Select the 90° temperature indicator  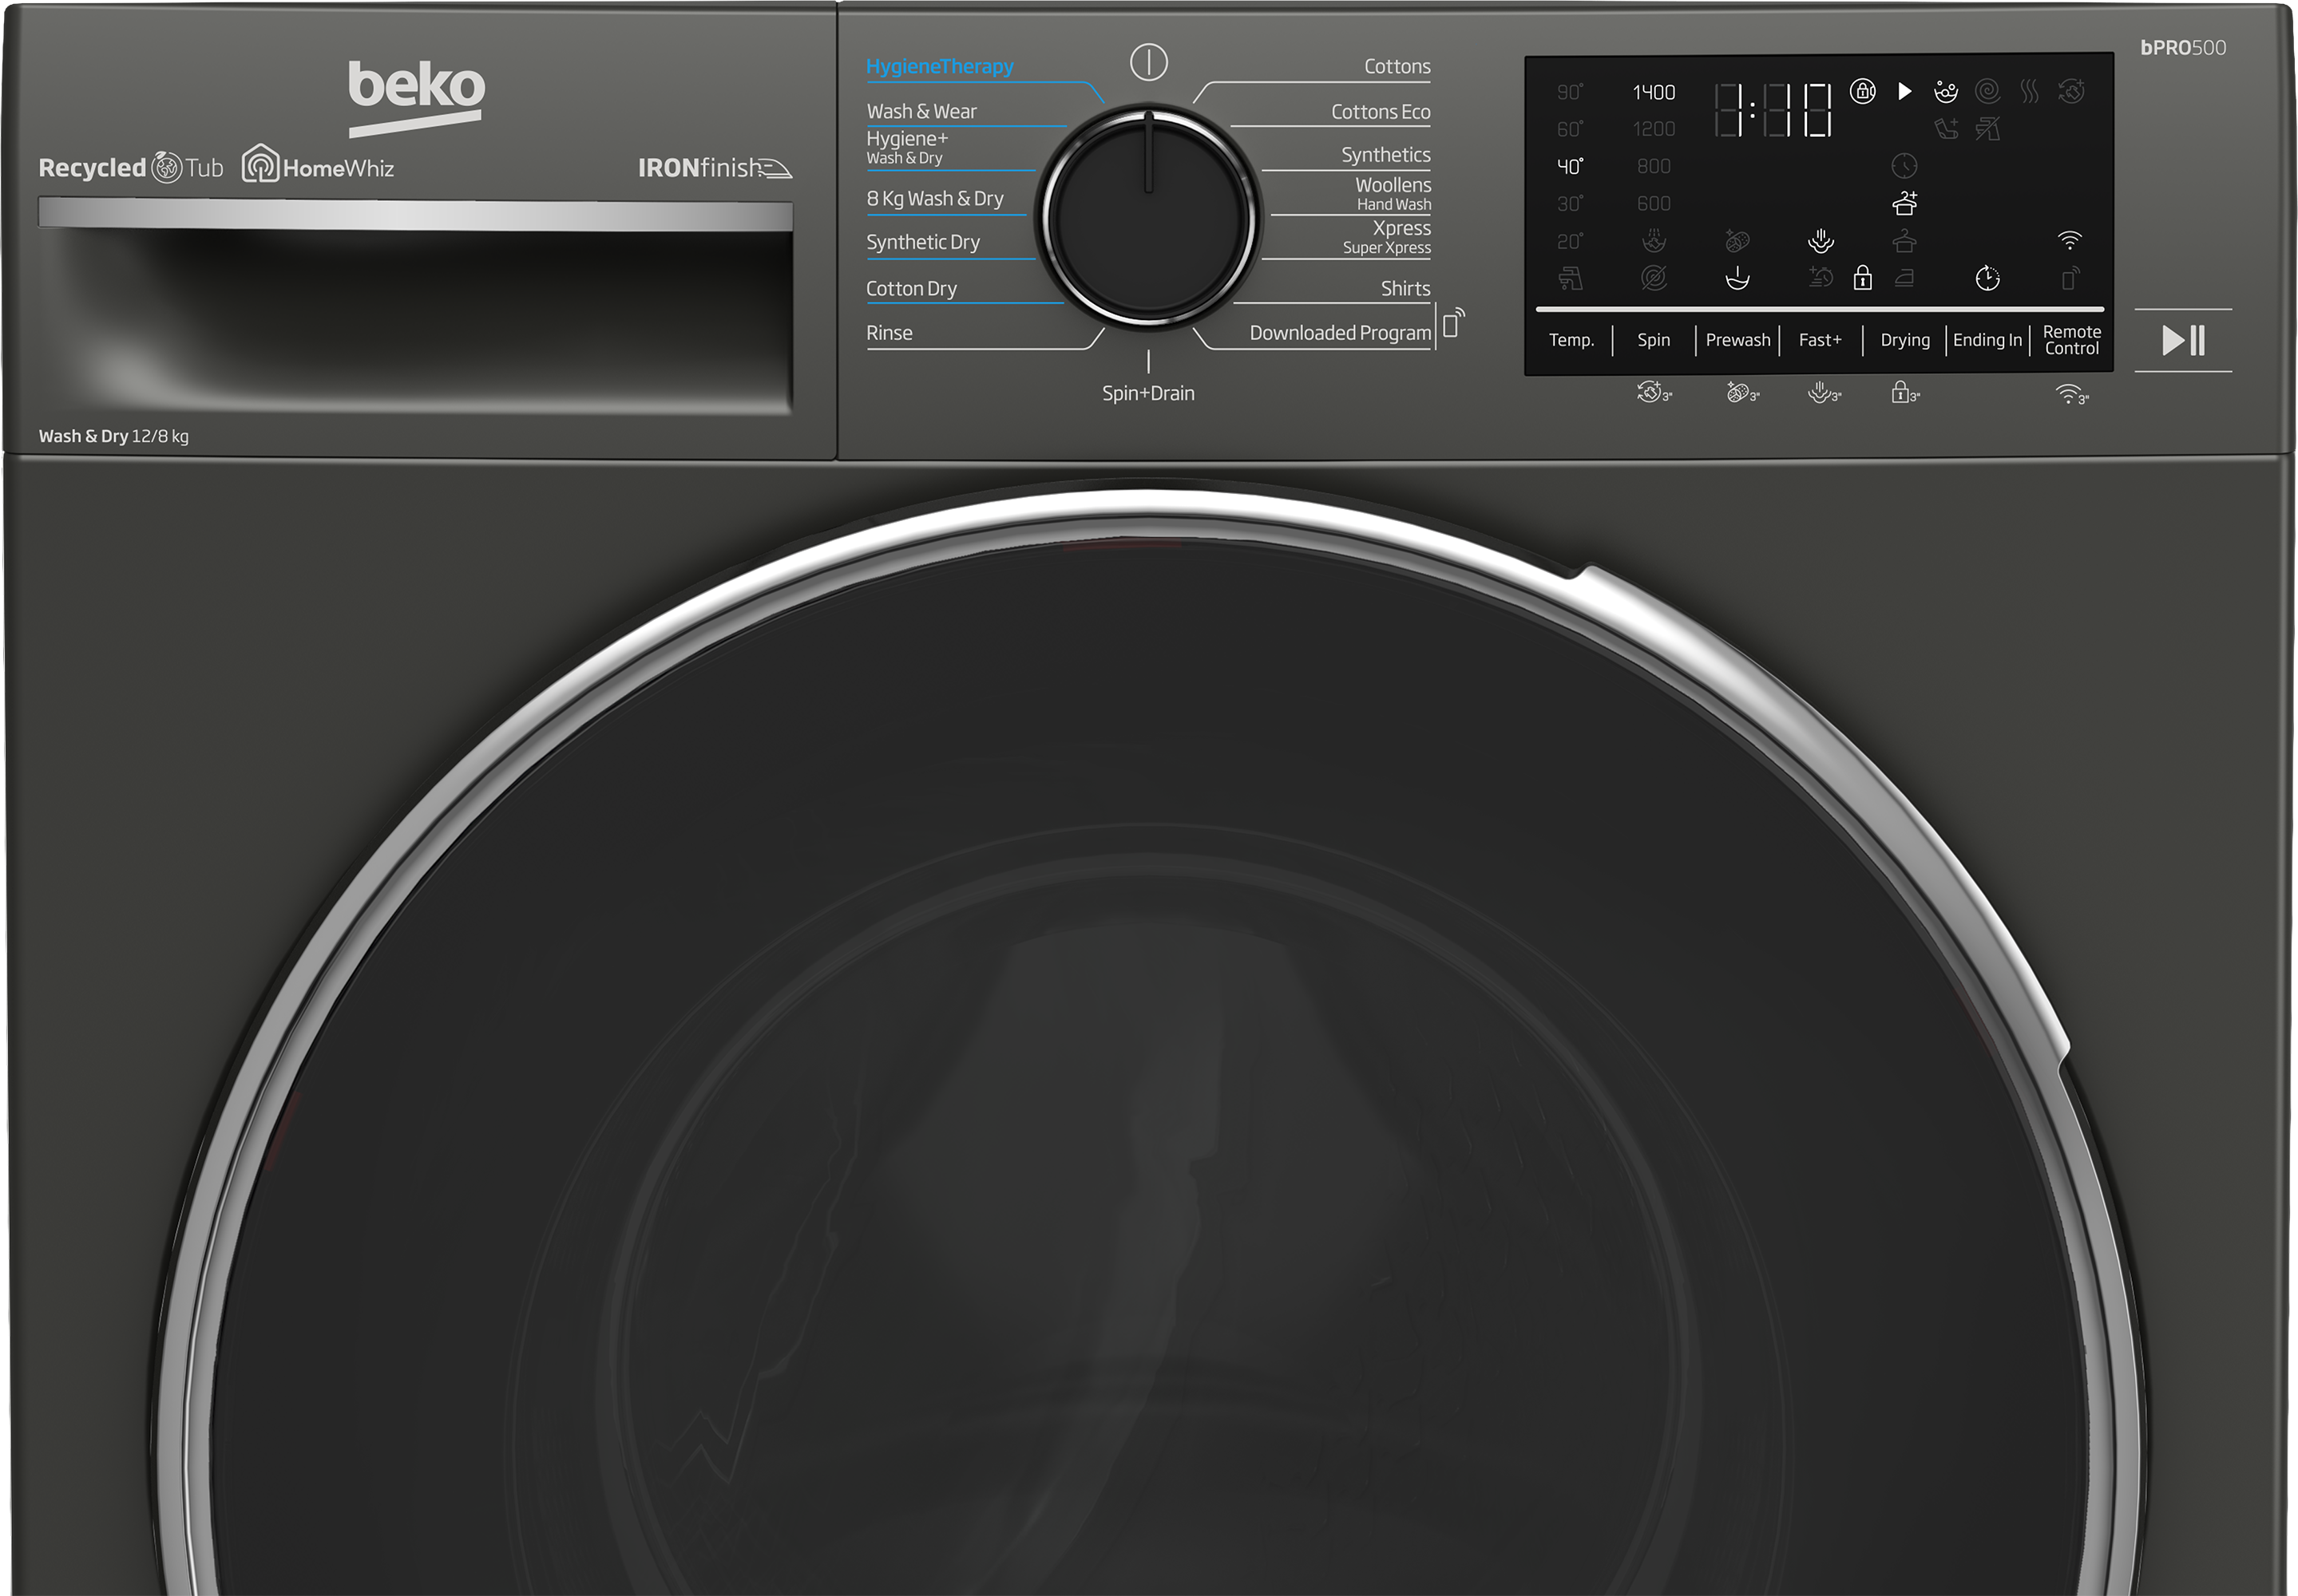pyautogui.click(x=1571, y=92)
